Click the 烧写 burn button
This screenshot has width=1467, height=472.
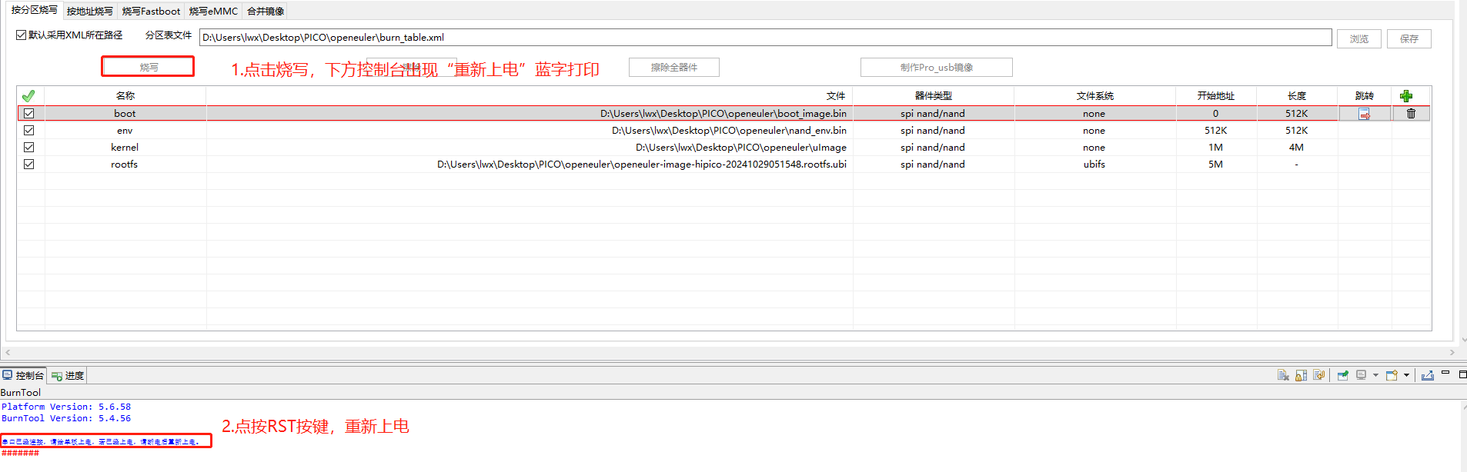click(x=148, y=68)
